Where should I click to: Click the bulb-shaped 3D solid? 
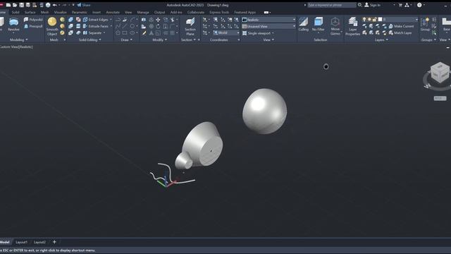pyautogui.click(x=264, y=111)
